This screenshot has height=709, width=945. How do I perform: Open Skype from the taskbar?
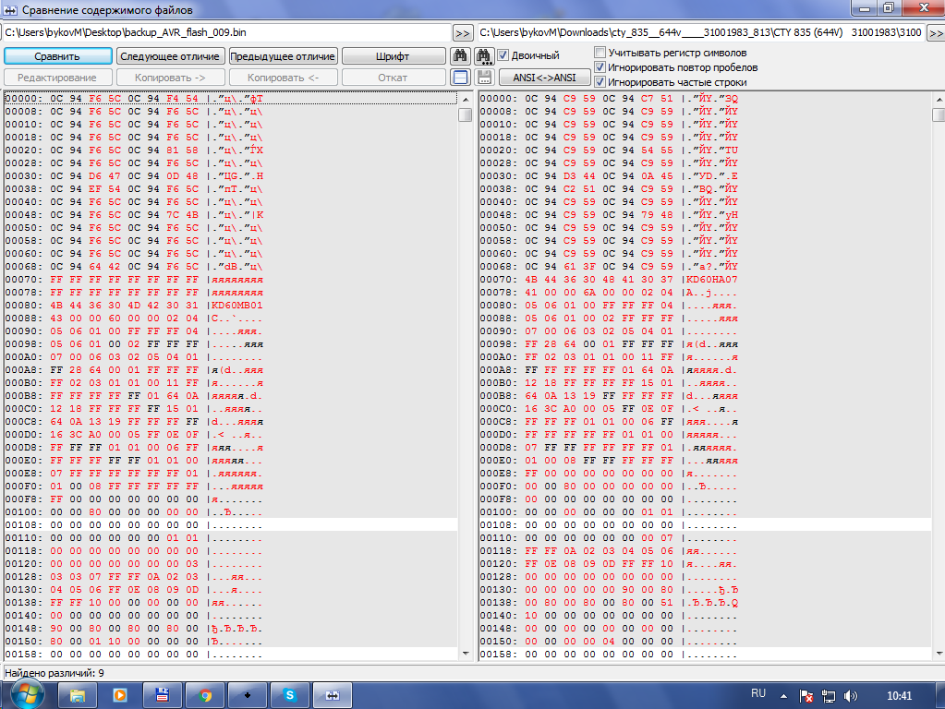click(290, 693)
